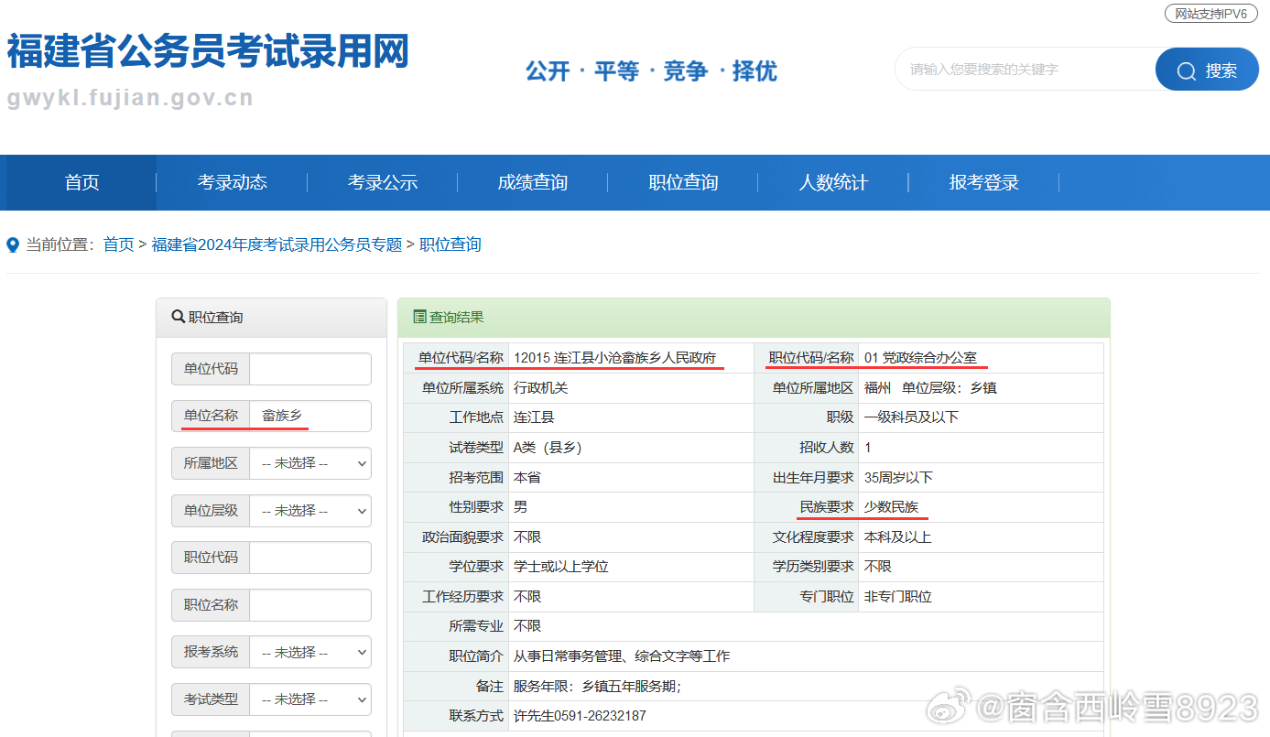Image resolution: width=1270 pixels, height=737 pixels.
Task: Click the 学士或以上学位 value
Action: click(x=560, y=567)
